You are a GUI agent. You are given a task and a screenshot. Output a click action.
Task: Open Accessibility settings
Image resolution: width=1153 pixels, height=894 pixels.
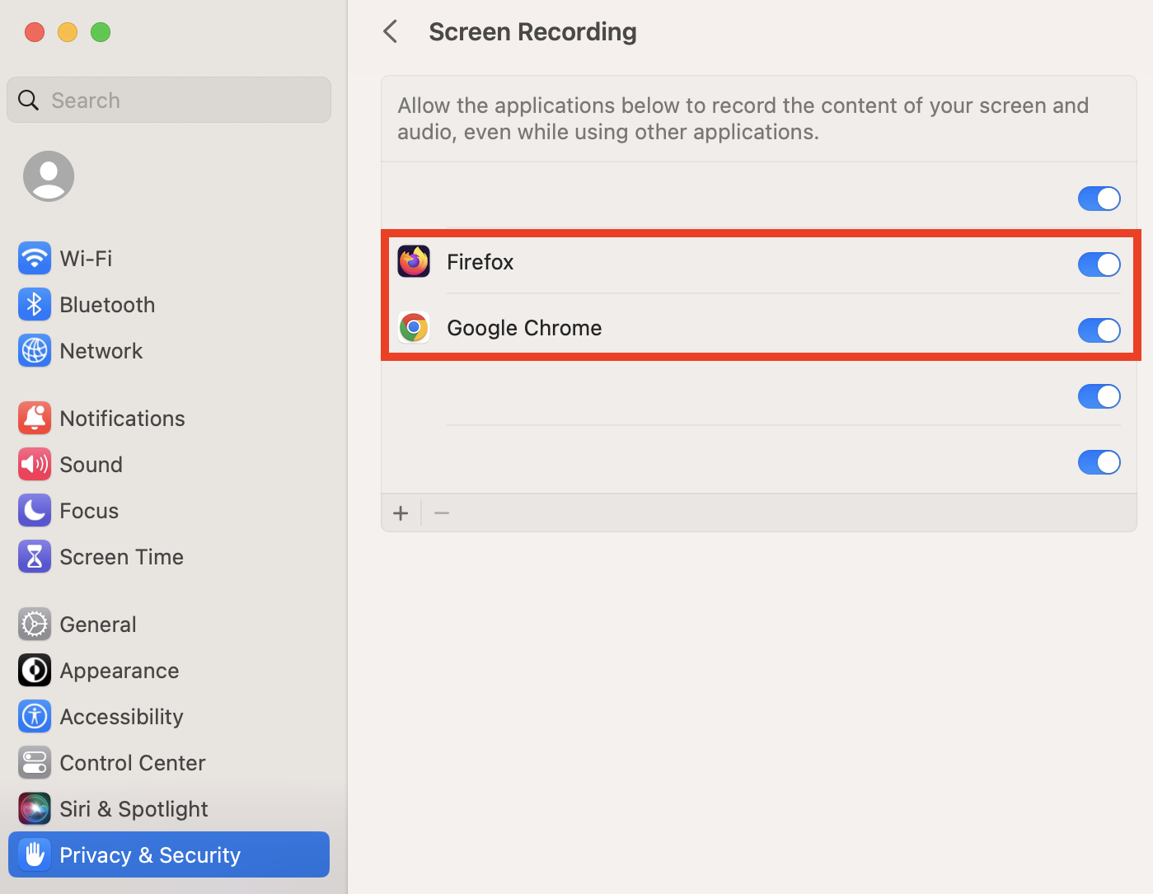tap(169, 717)
